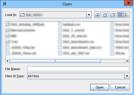The height and width of the screenshot is (95, 134).
Task: Switch to Details view
Action: point(126,15)
